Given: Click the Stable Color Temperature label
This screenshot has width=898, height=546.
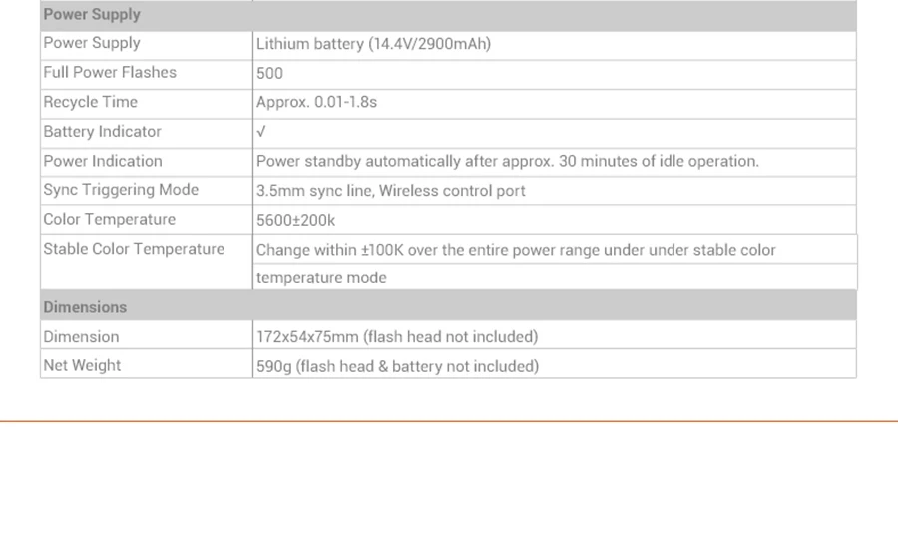Looking at the screenshot, I should [134, 249].
